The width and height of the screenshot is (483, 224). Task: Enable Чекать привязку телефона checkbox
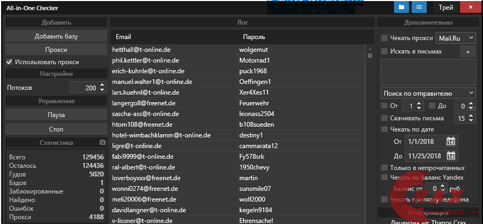point(384,199)
